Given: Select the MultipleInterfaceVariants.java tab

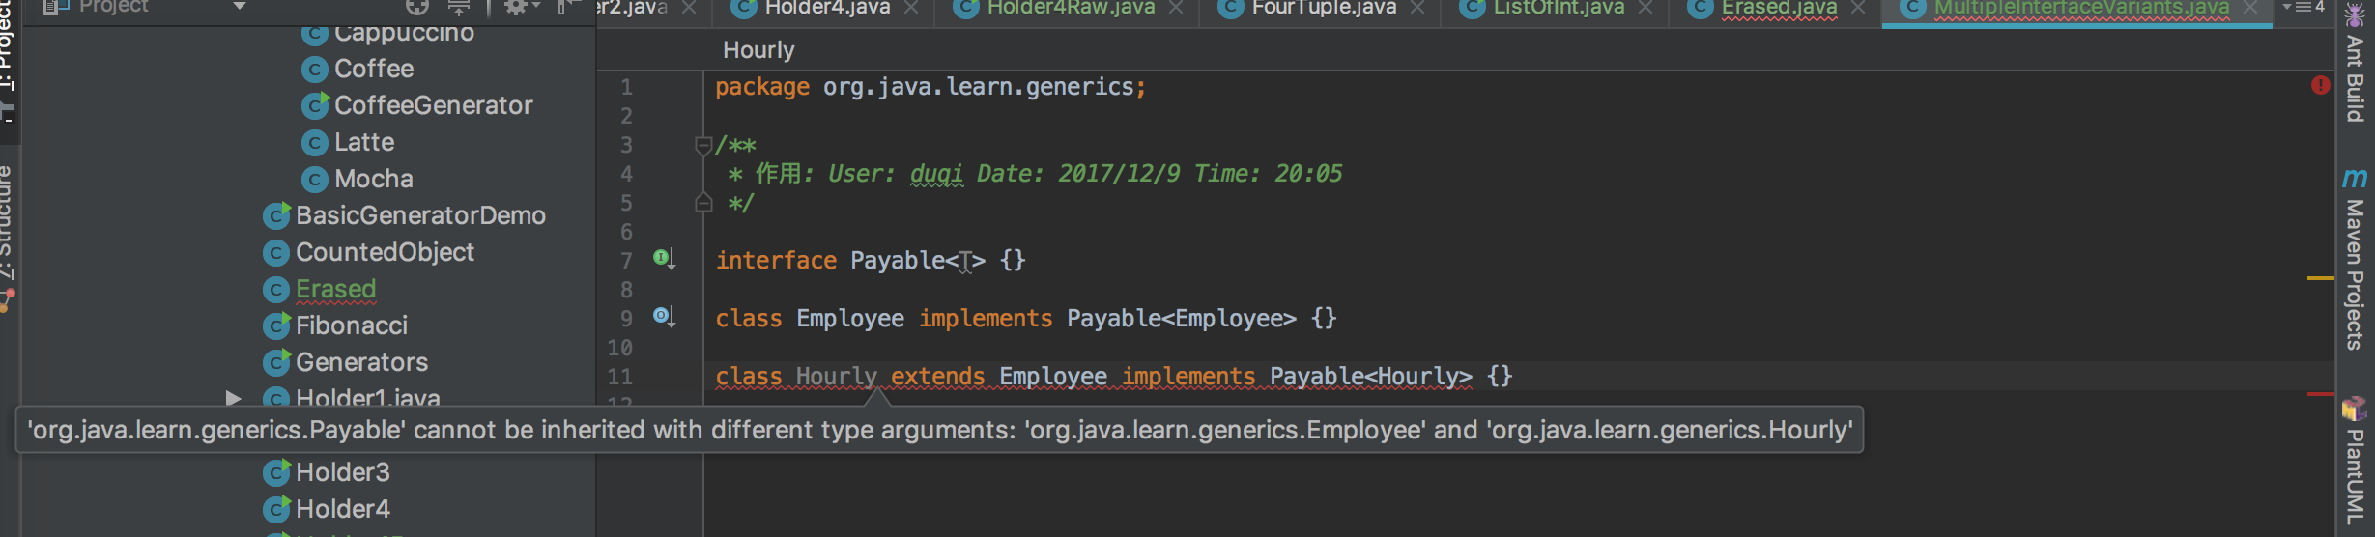Looking at the screenshot, I should tap(2081, 8).
